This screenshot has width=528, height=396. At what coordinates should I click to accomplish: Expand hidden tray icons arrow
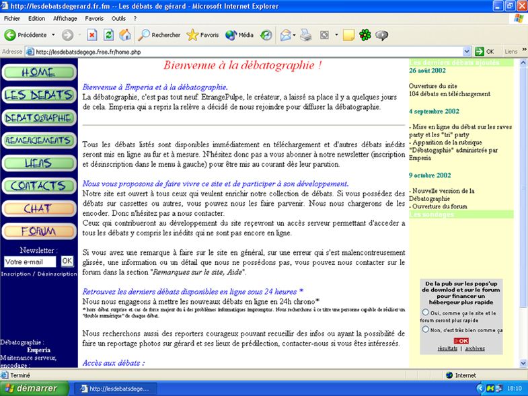point(480,389)
